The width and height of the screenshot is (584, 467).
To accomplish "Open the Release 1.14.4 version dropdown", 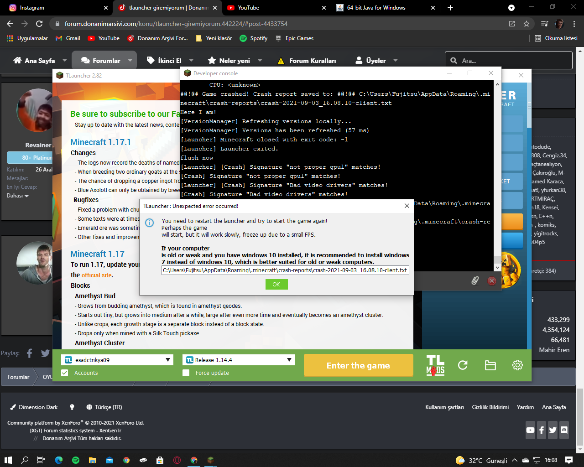I will [x=239, y=360].
